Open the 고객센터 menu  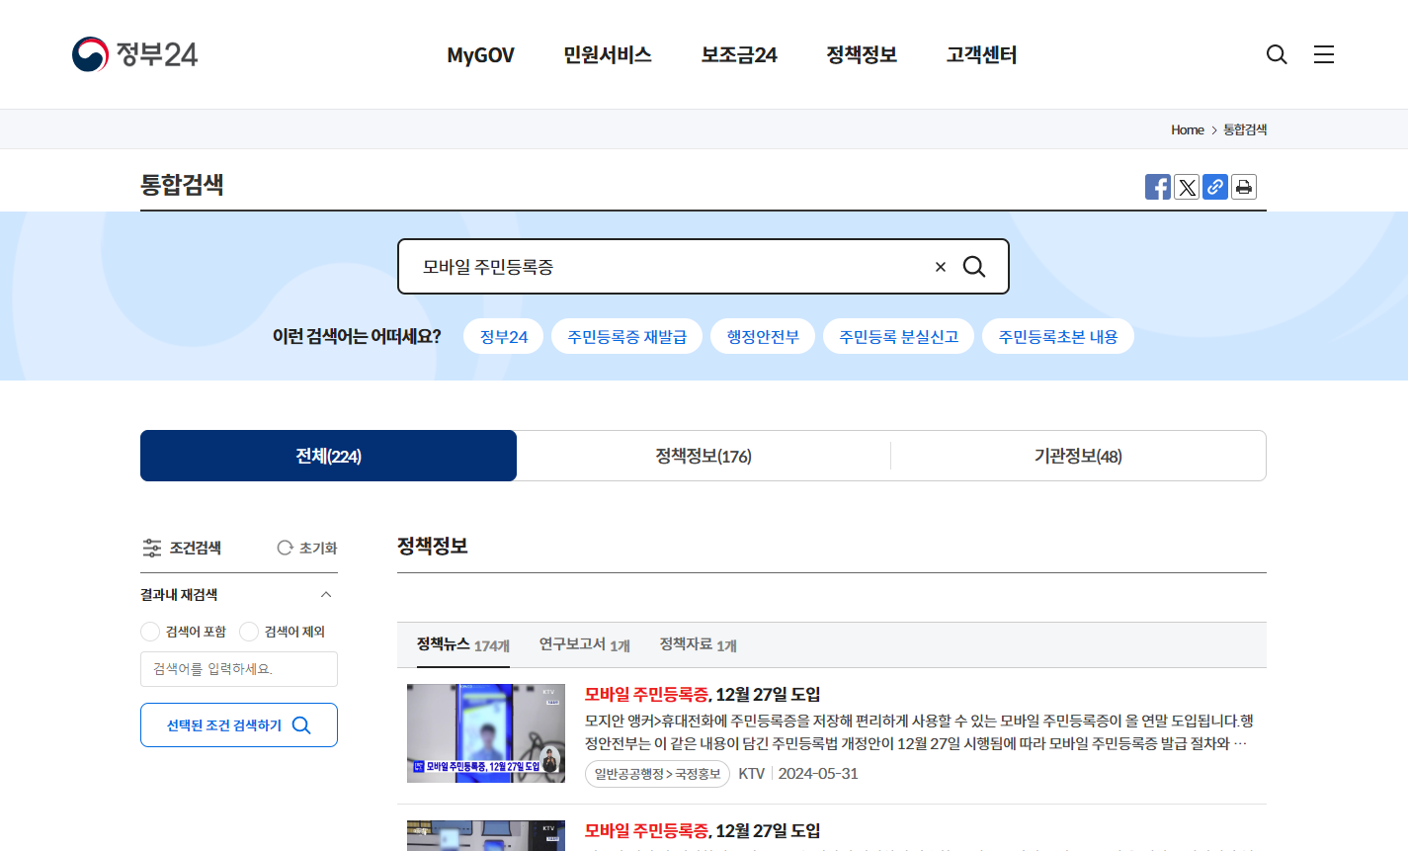(x=981, y=55)
